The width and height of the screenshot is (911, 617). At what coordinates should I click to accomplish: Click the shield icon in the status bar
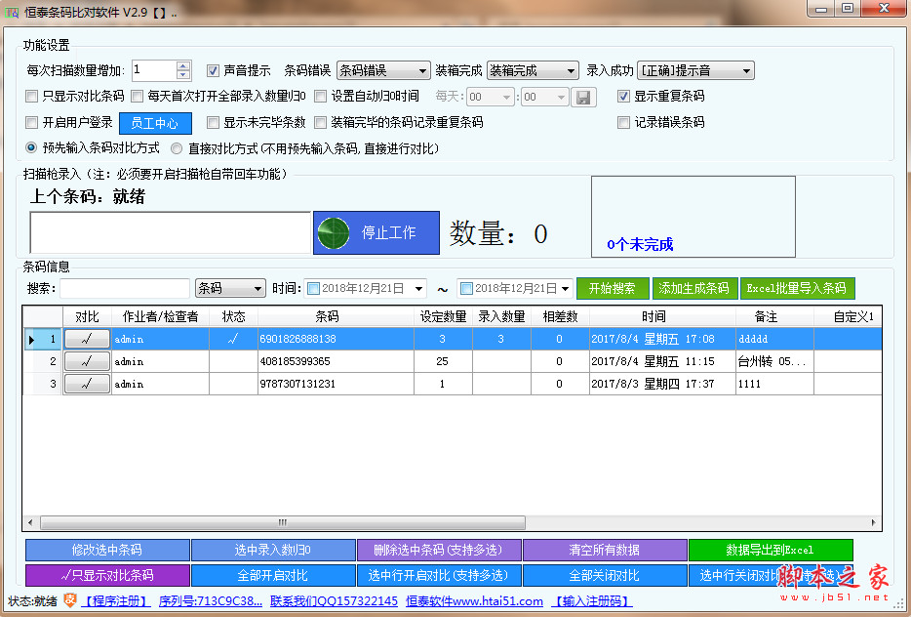click(70, 600)
